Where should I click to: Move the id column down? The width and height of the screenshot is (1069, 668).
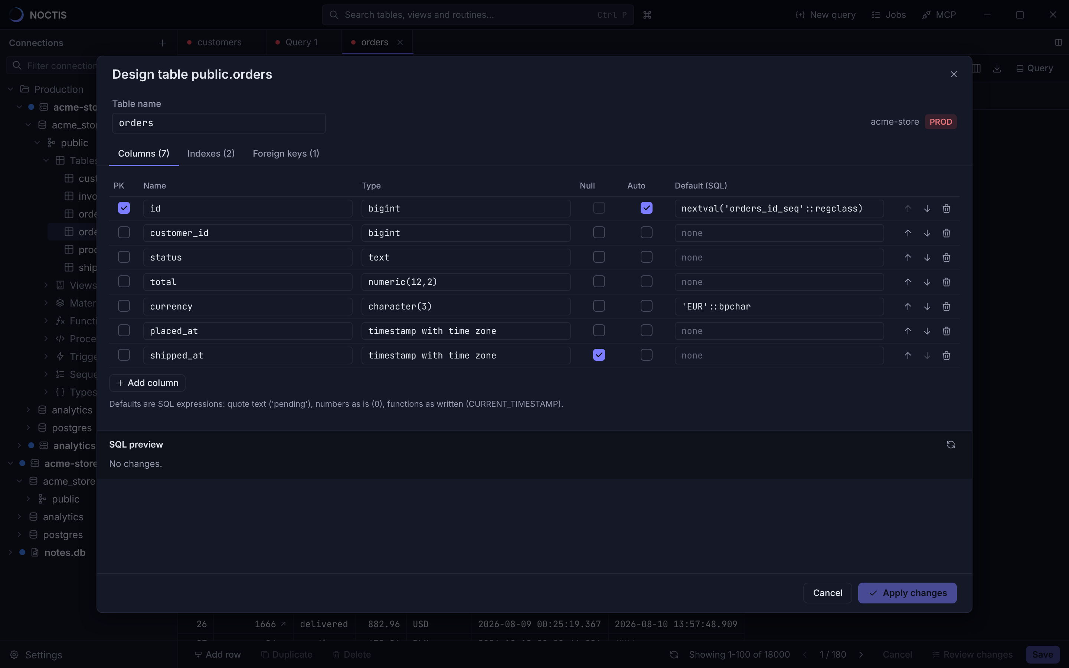[x=927, y=209]
